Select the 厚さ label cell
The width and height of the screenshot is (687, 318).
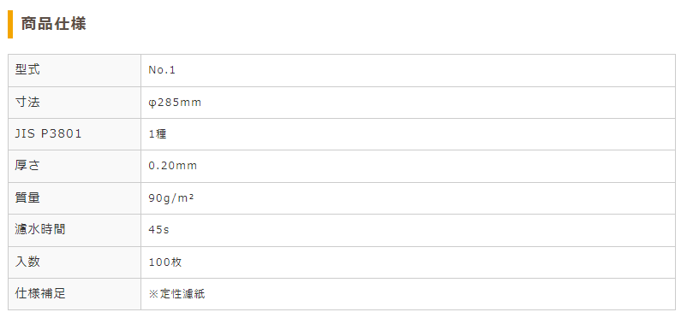click(x=75, y=166)
